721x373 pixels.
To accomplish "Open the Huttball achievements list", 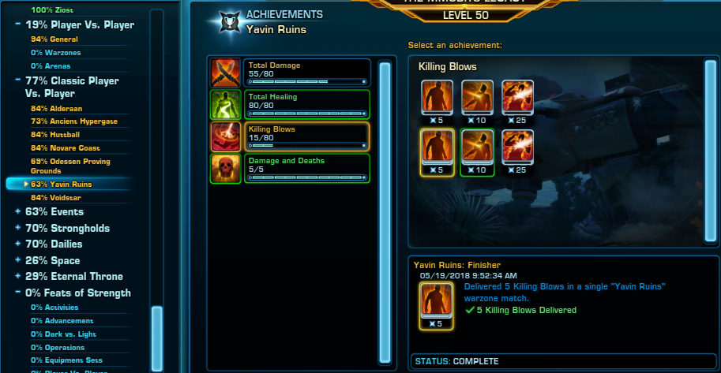I will pos(55,135).
